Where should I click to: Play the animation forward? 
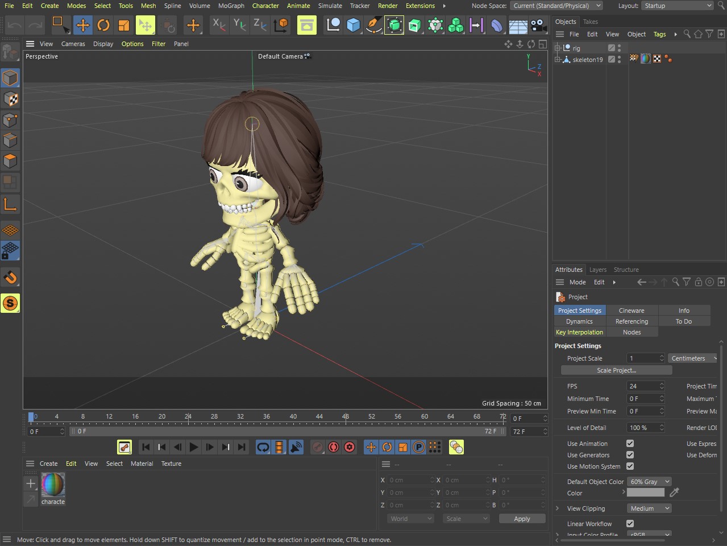(x=194, y=448)
